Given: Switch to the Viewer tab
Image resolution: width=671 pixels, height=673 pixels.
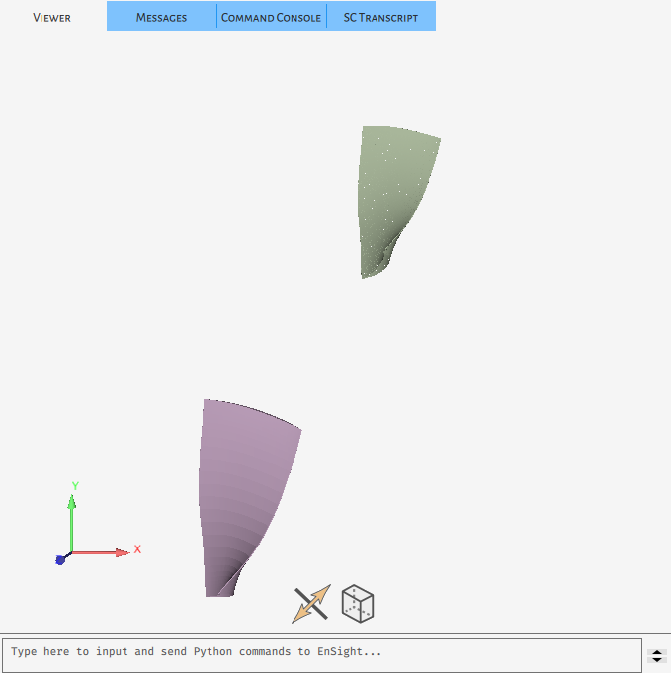Looking at the screenshot, I should [51, 17].
